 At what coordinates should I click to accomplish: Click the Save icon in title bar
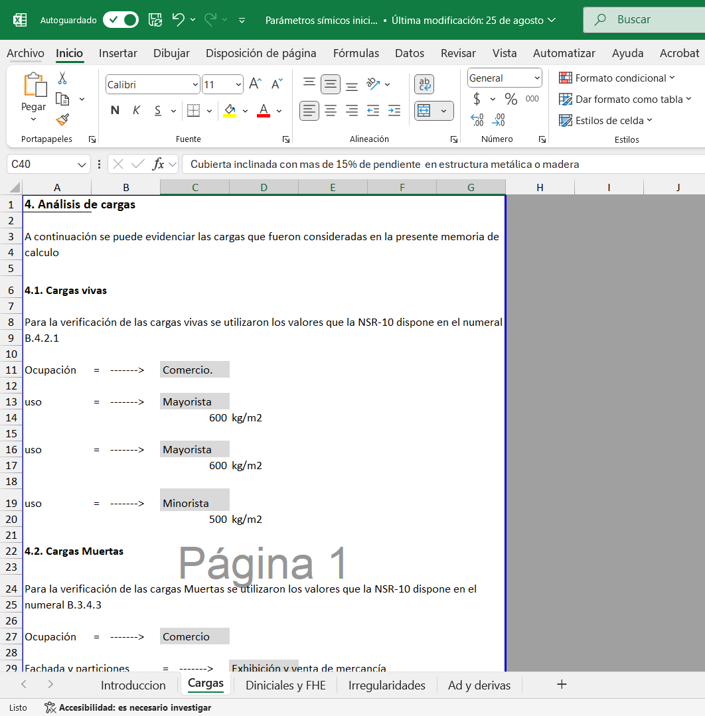(x=155, y=20)
